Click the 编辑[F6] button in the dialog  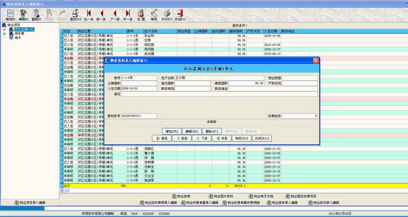pos(192,131)
